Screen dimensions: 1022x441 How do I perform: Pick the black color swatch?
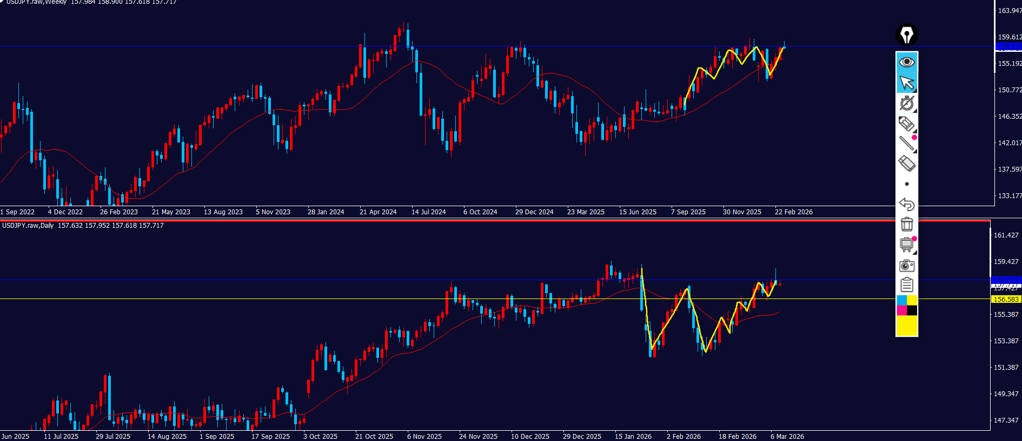pos(912,310)
